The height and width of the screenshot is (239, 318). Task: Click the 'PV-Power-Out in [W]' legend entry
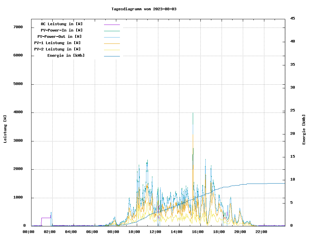pos(60,37)
